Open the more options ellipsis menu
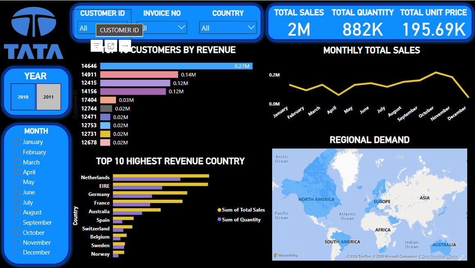This screenshot has height=268, width=475. pos(125,46)
